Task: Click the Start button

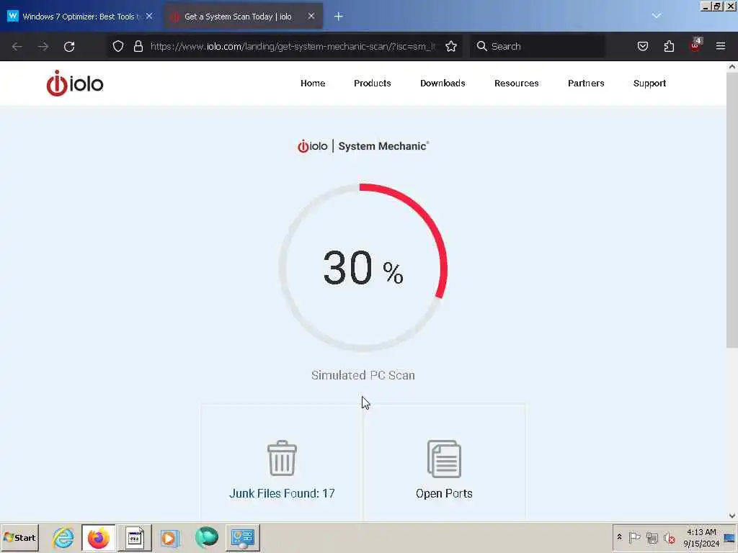Action: pyautogui.click(x=19, y=537)
